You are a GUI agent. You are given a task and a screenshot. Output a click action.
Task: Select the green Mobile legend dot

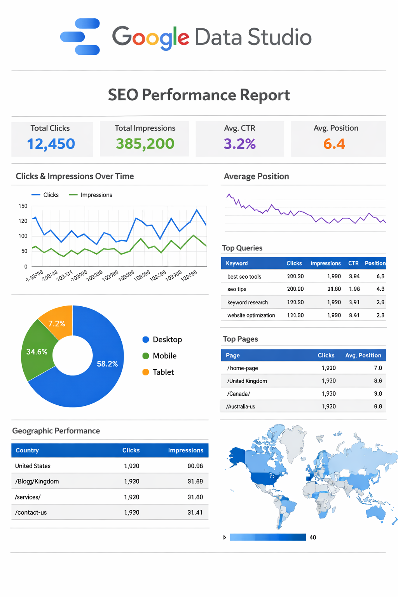click(x=146, y=356)
